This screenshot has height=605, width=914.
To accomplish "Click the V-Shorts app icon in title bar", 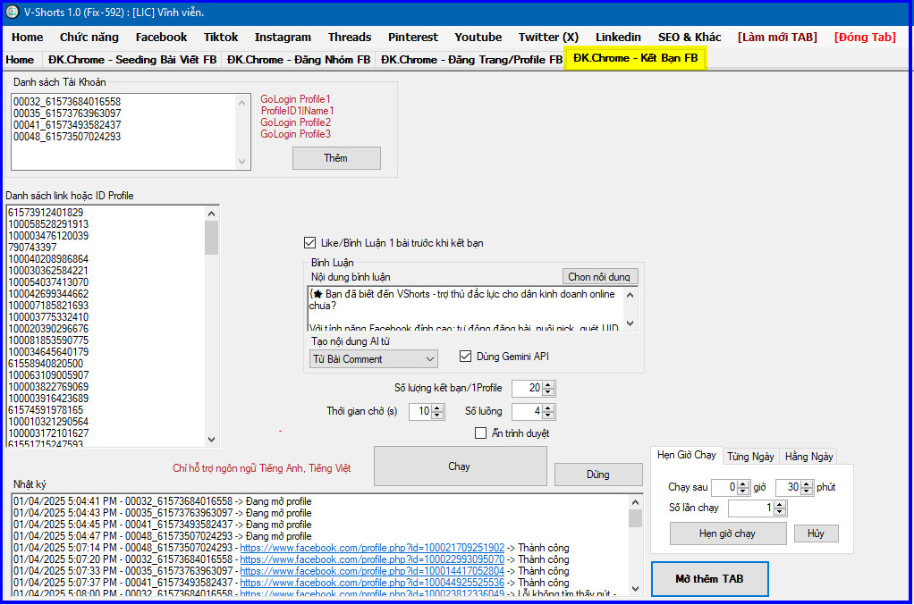I will coord(12,12).
